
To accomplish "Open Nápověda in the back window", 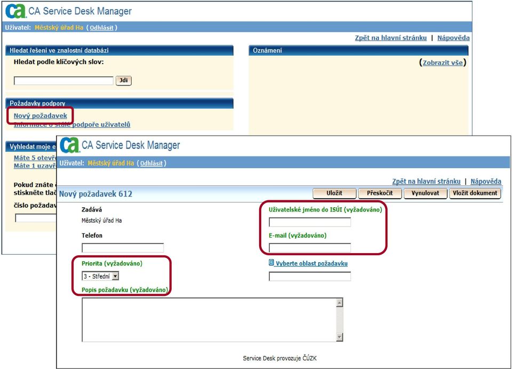I will 453,38.
